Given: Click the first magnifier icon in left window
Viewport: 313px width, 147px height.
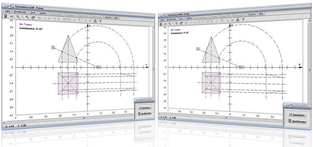Looking at the screenshot, I should pyautogui.click(x=18, y=17).
